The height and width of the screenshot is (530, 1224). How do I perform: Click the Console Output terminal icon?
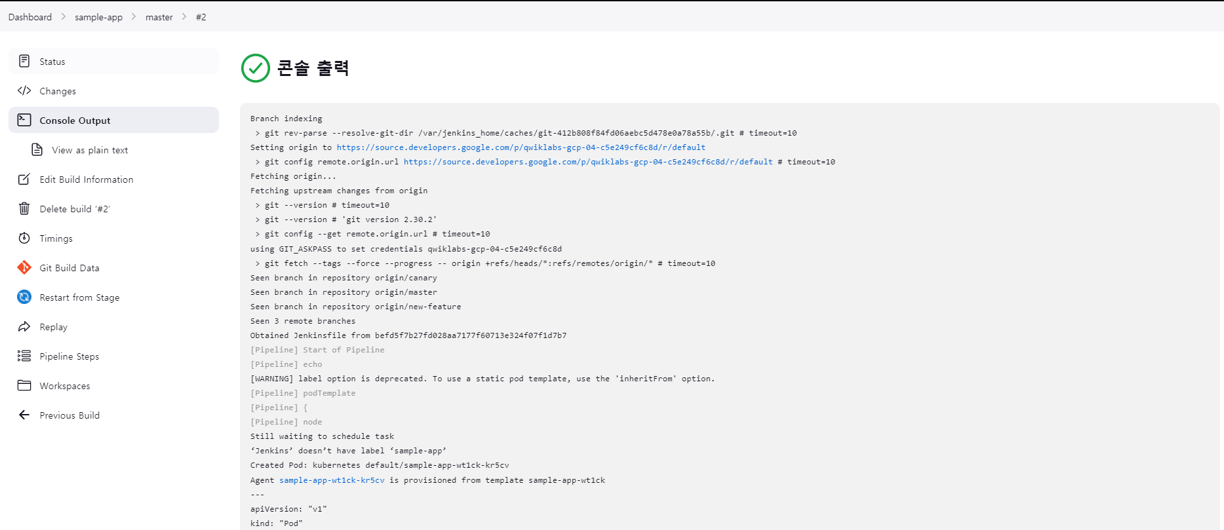tap(24, 120)
